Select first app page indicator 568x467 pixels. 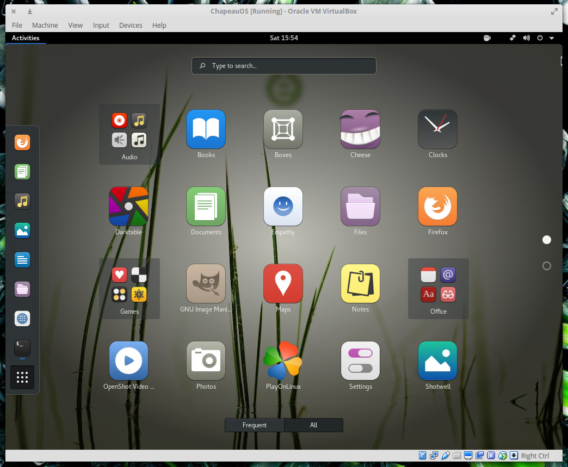pyautogui.click(x=547, y=240)
